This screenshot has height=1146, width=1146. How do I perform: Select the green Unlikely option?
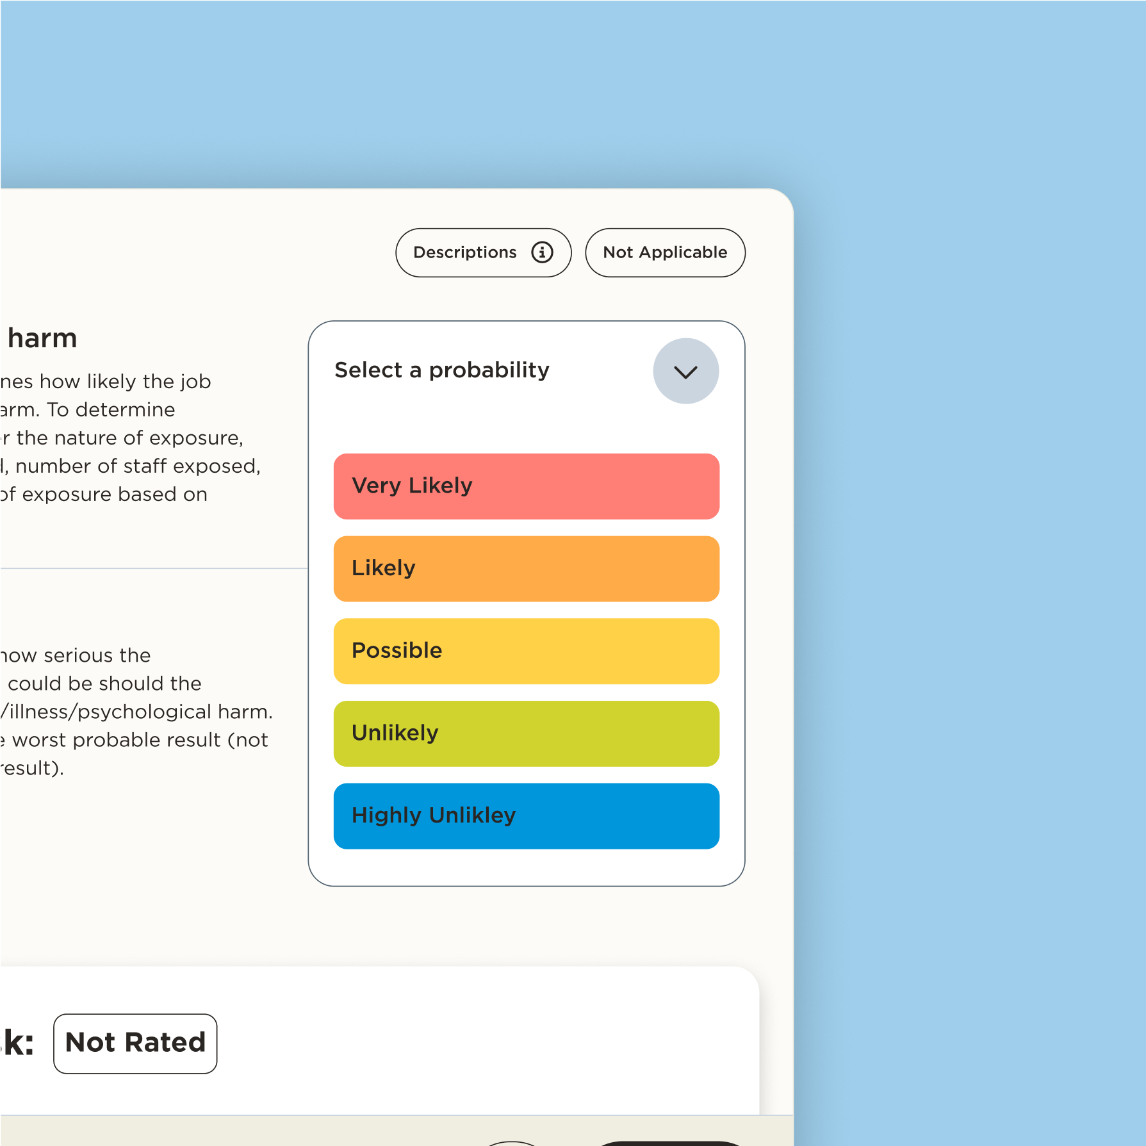[x=526, y=733]
